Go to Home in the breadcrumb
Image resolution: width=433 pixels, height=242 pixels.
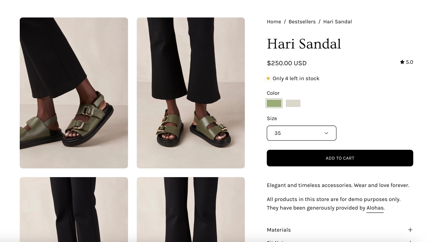point(274,22)
